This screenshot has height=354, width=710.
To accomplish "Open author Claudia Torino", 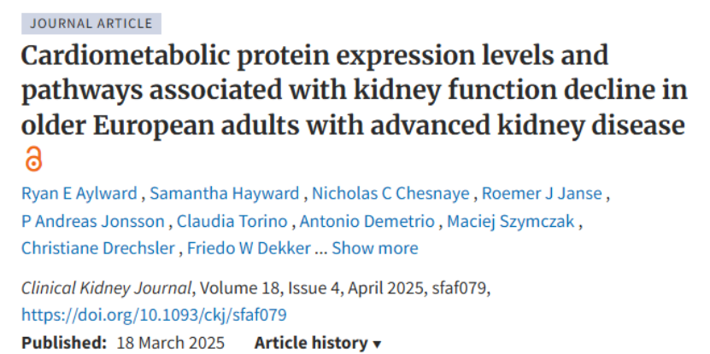I will click(232, 222).
